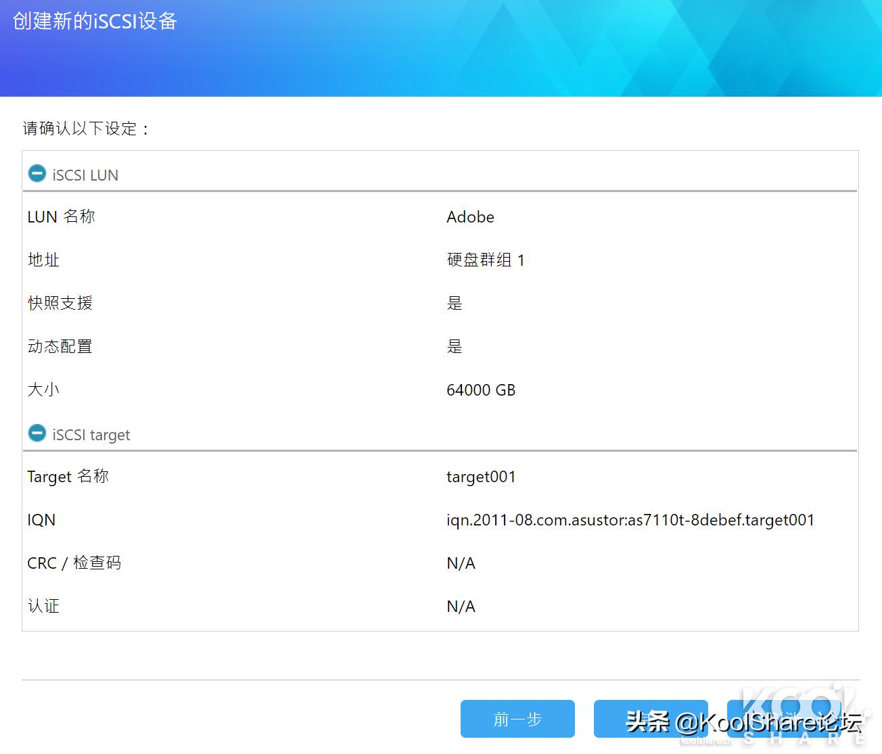The height and width of the screenshot is (754, 882).
Task: Click the 动态配置 value 是
Action: pos(455,346)
